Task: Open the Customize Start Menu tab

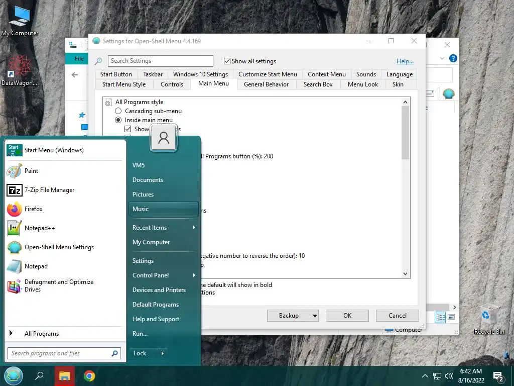Action: [x=268, y=74]
